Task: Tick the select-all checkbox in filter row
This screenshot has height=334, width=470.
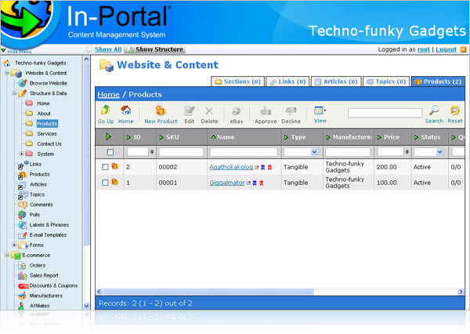Action: point(110,152)
